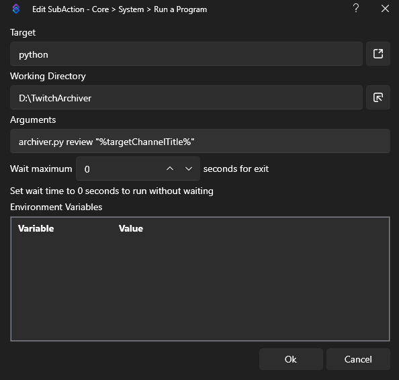Click the browse working directory icon

pyautogui.click(x=378, y=97)
